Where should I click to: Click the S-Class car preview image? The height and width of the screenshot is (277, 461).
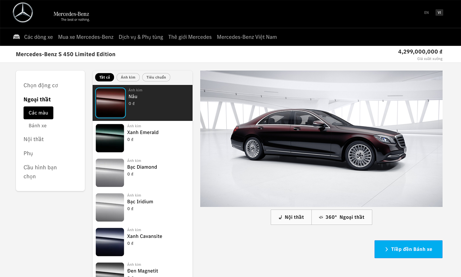(321, 139)
